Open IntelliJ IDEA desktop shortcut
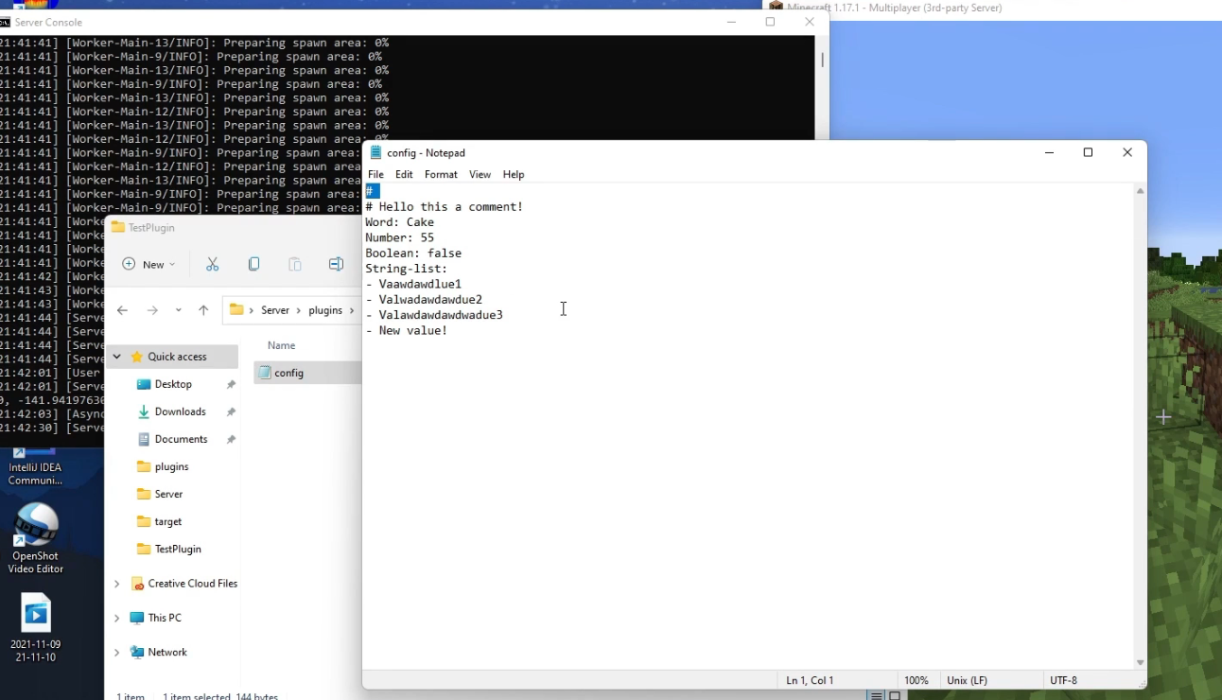This screenshot has width=1222, height=700. [35, 468]
